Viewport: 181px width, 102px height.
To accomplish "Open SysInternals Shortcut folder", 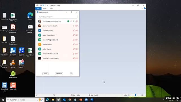I will coord(5,64).
